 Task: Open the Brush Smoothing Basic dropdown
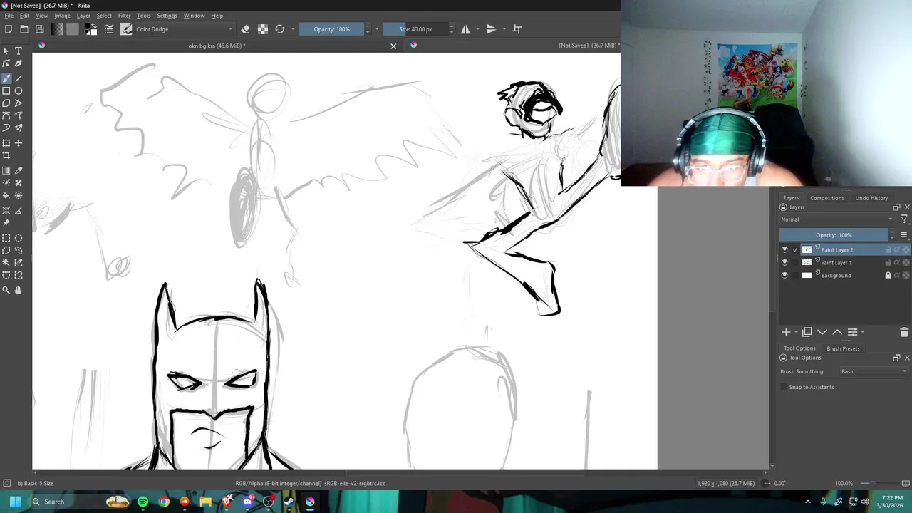[x=874, y=371]
